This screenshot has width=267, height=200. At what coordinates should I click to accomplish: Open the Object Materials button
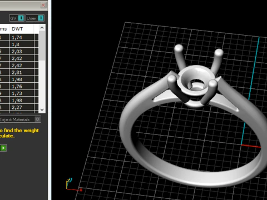point(20,119)
